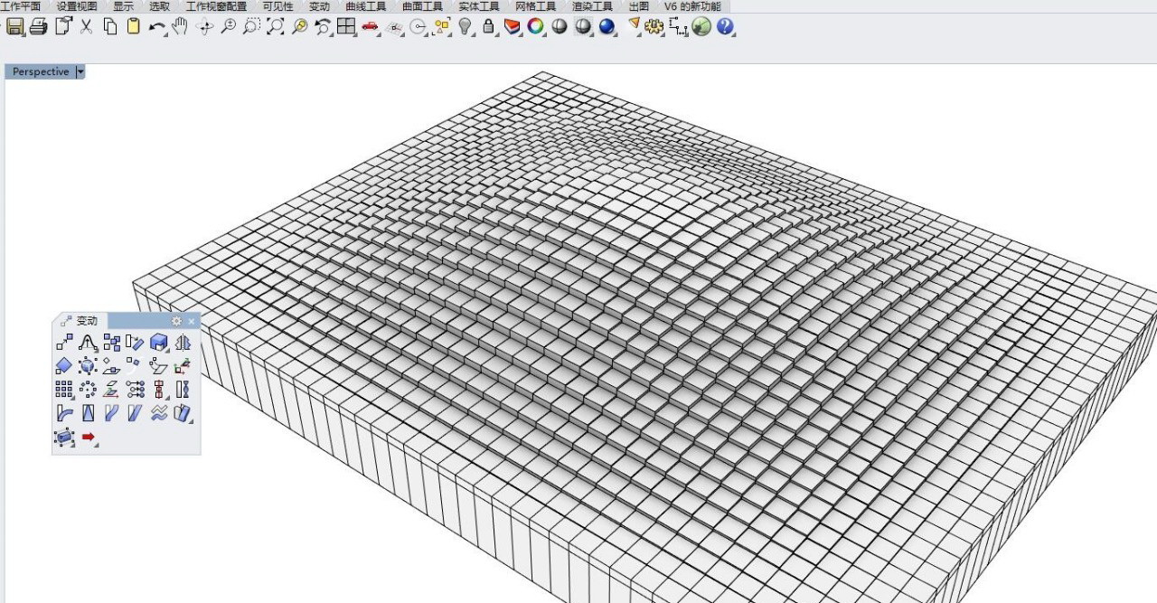1157x603 pixels.
Task: Toggle the Lock objects padlock icon
Action: point(488,27)
